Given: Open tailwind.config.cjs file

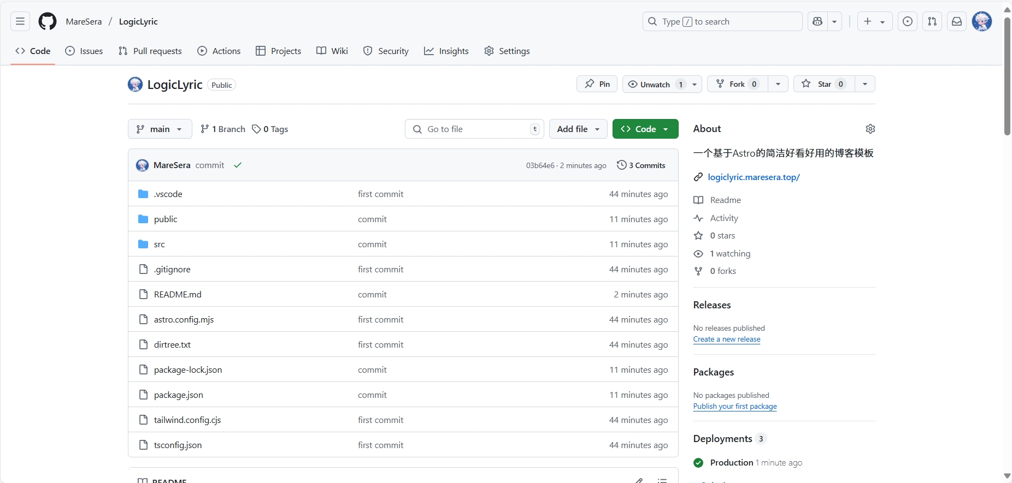Looking at the screenshot, I should (x=187, y=420).
